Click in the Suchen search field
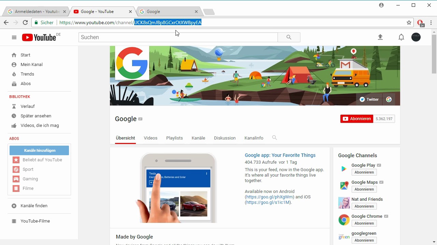Screen dimensions: 437x245 [178, 37]
